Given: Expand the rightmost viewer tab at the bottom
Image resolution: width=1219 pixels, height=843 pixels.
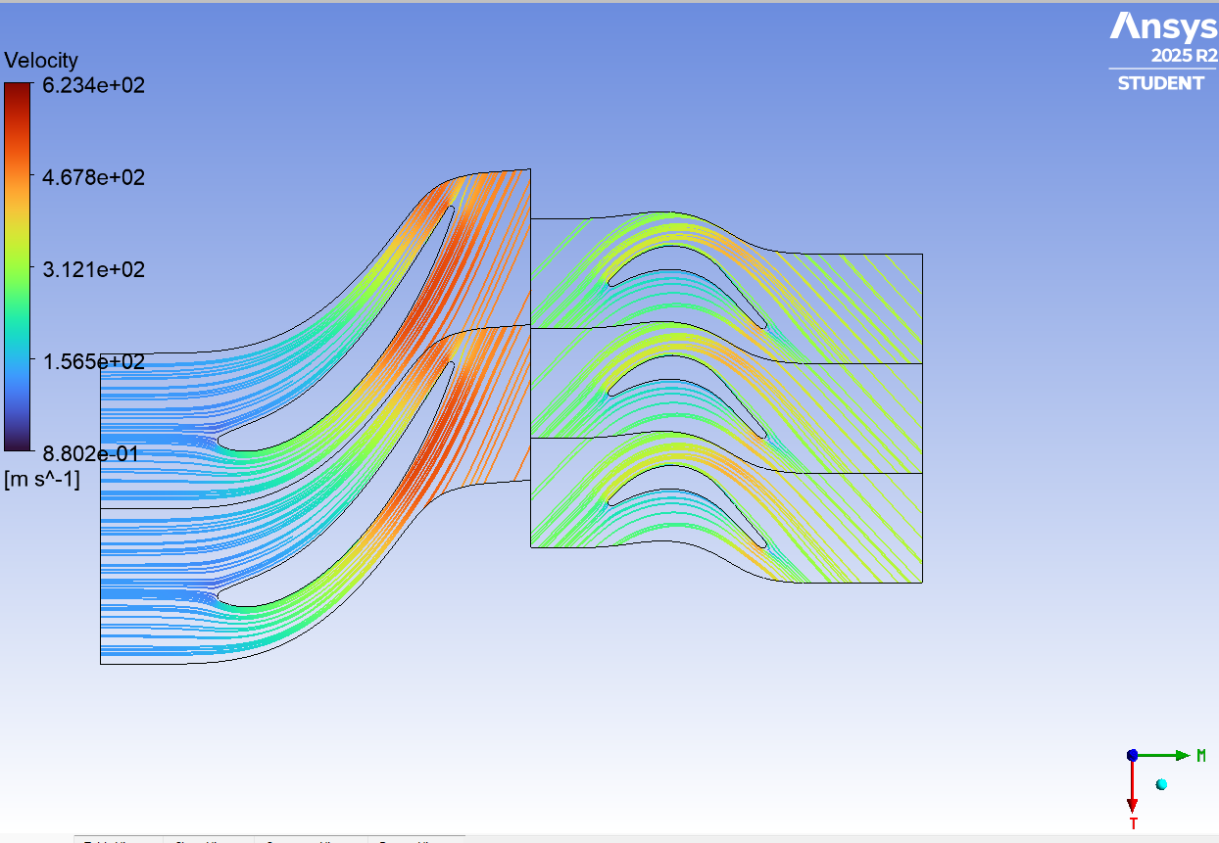Looking at the screenshot, I should [416, 840].
